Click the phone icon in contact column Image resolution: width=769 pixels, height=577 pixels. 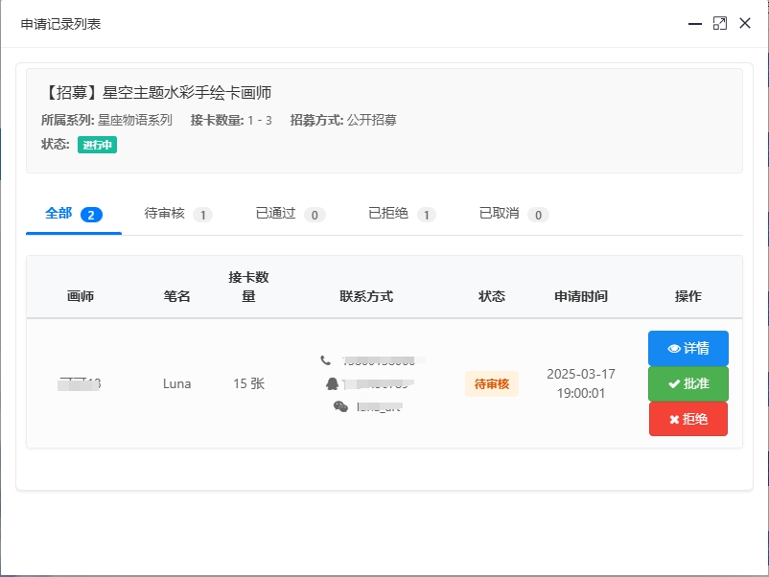326,360
